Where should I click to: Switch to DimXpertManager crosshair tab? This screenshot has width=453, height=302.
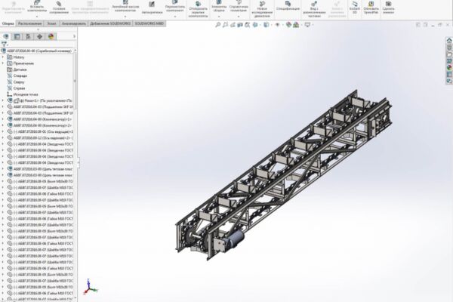tap(39, 36)
